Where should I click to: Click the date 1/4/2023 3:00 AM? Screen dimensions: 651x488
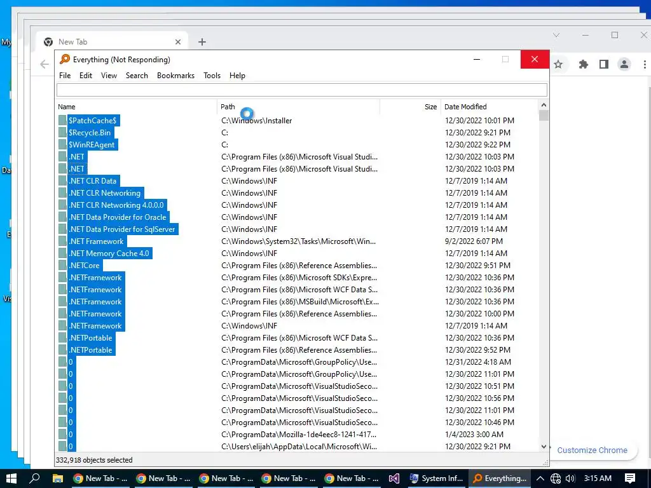pos(474,435)
